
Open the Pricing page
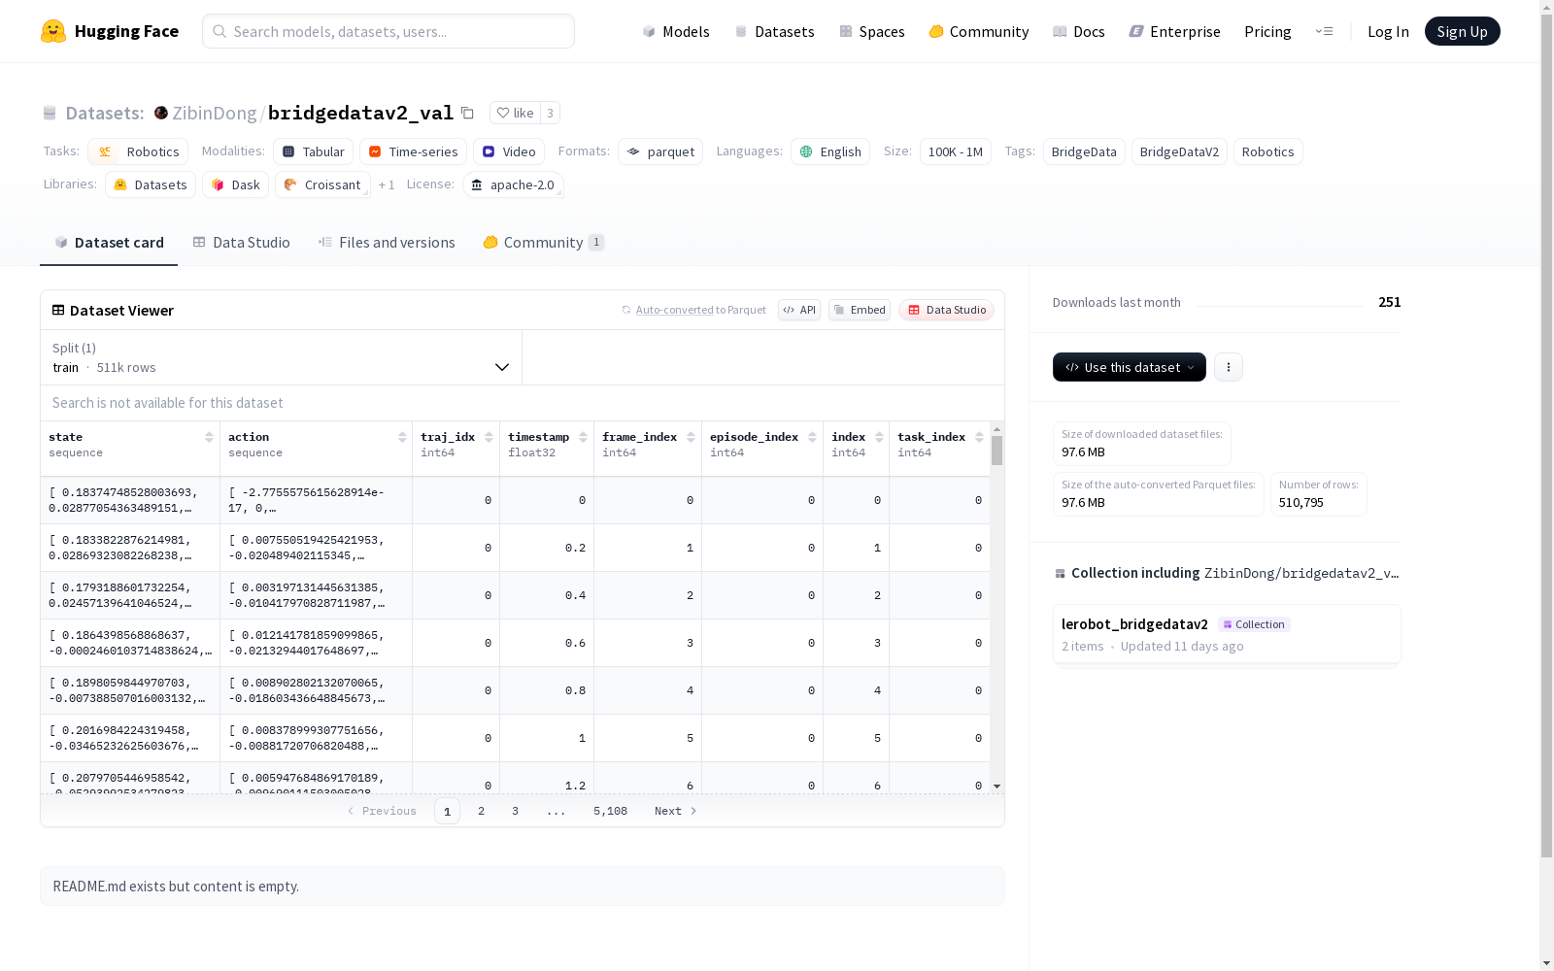click(1267, 31)
